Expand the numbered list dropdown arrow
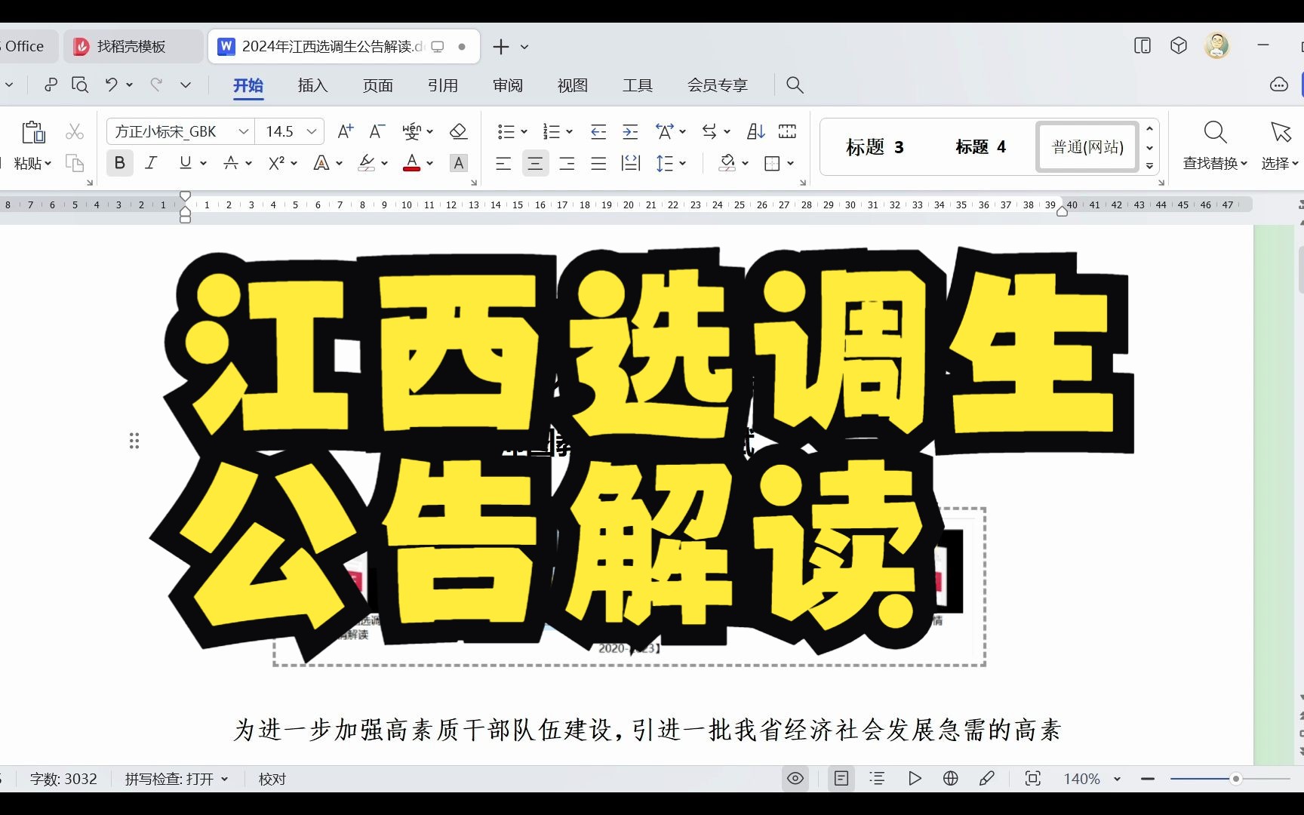Screen dimensions: 1304x815 point(570,131)
